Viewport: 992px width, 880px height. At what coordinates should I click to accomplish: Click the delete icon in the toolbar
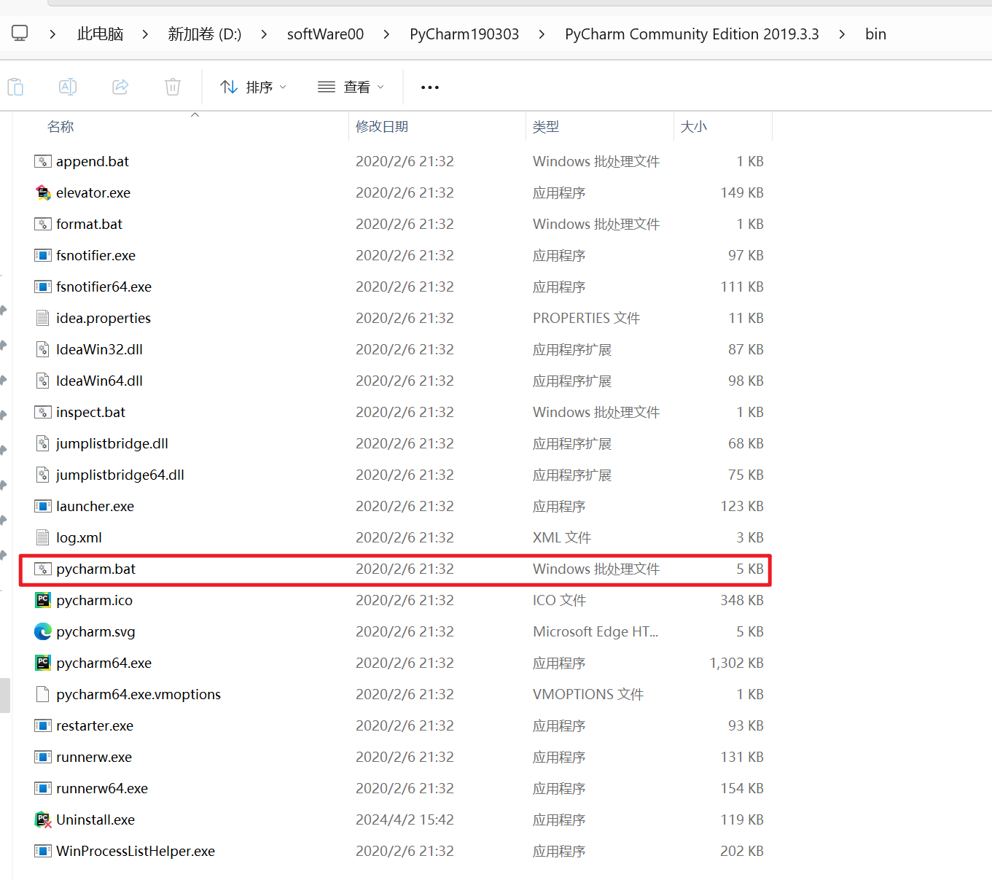[x=172, y=86]
